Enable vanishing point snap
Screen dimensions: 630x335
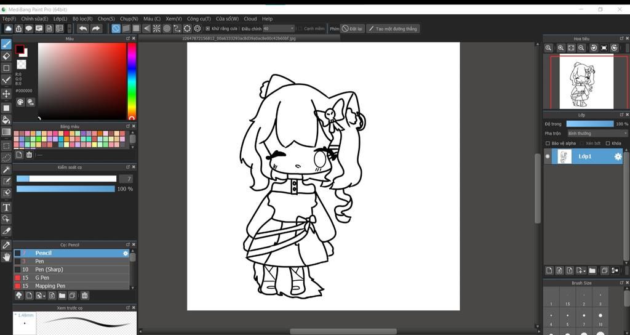coord(146,28)
